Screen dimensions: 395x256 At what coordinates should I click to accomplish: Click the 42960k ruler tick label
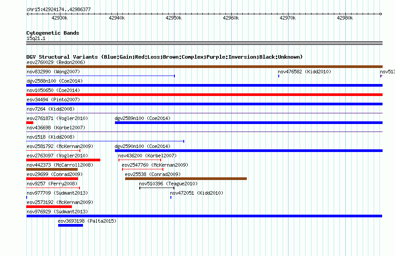231,18
